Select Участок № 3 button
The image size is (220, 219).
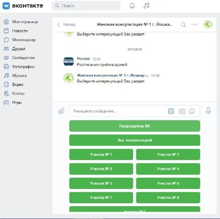pos(101,169)
